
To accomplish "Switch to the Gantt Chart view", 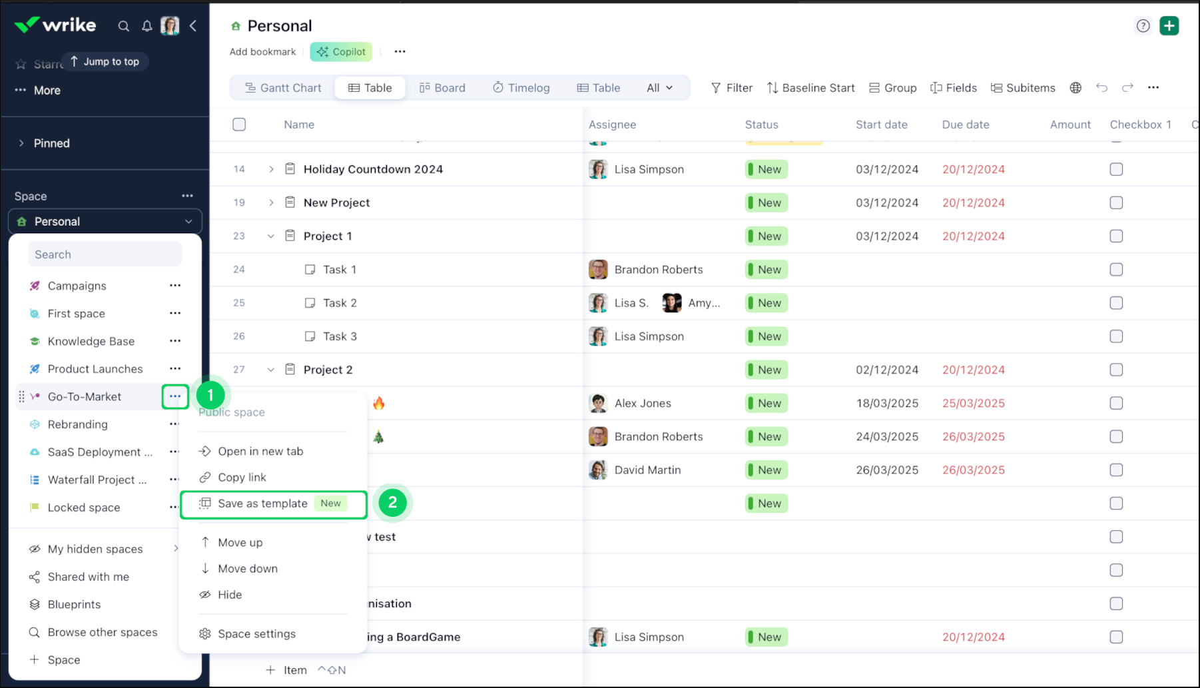I will tap(283, 88).
